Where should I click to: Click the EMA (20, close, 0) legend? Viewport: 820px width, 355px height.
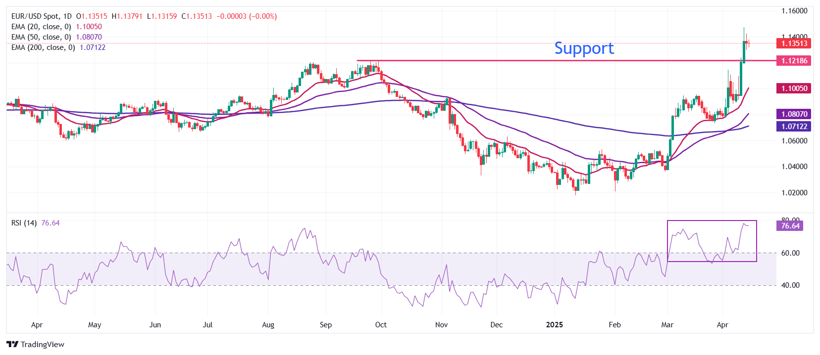tap(41, 27)
